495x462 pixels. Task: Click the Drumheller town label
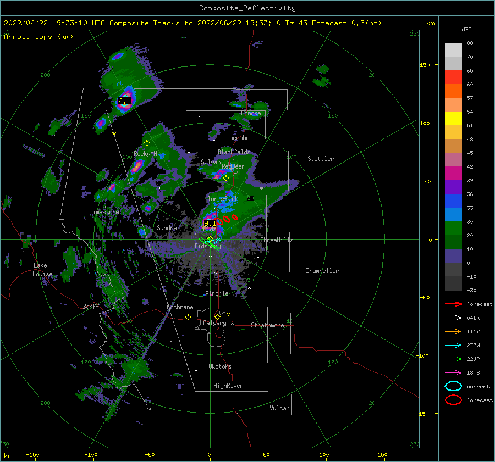[322, 271]
